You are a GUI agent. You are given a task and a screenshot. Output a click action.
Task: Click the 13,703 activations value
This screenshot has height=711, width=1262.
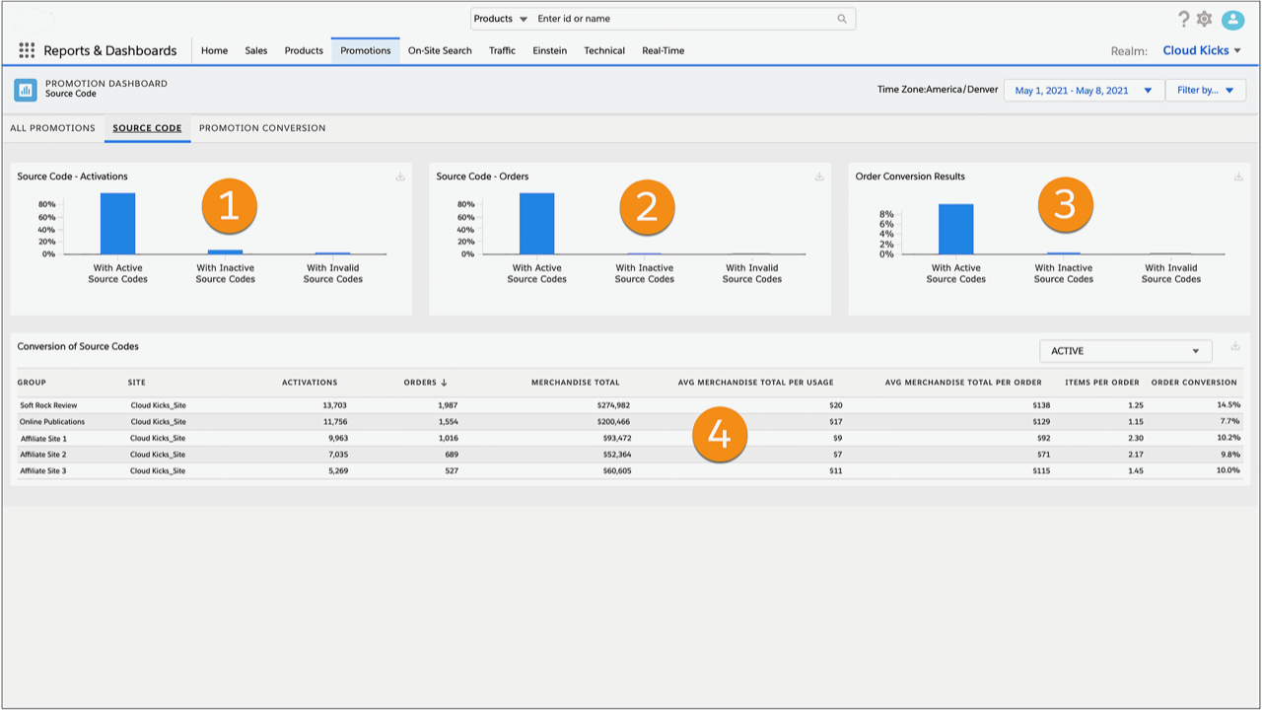tap(333, 405)
